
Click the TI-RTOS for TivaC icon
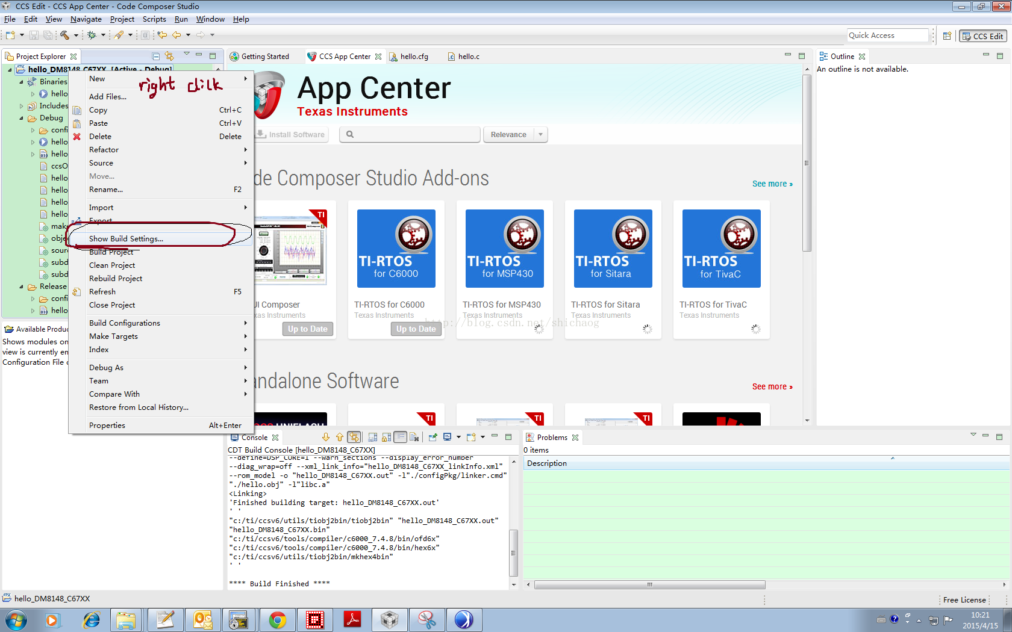(x=722, y=249)
